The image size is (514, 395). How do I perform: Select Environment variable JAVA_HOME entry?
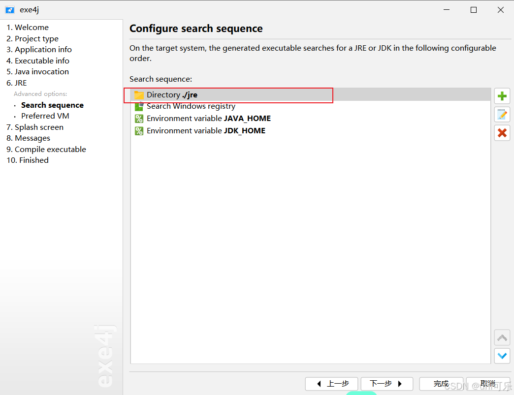pyautogui.click(x=311, y=119)
